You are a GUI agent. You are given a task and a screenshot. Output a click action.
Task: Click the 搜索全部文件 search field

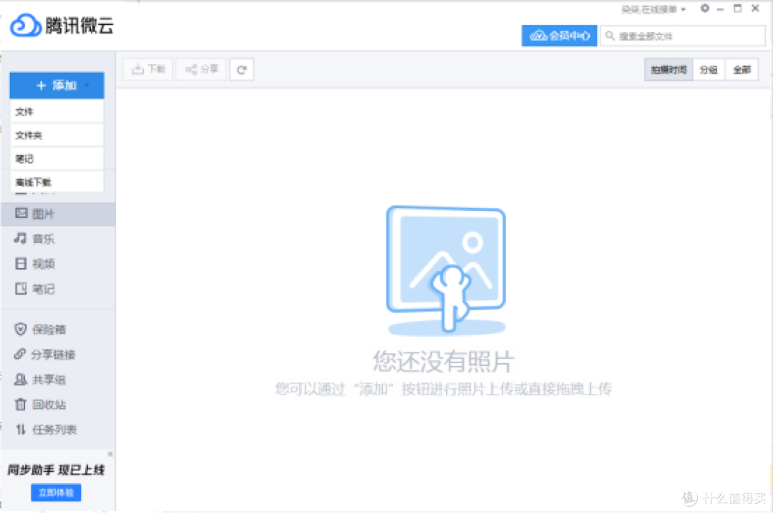pos(683,36)
